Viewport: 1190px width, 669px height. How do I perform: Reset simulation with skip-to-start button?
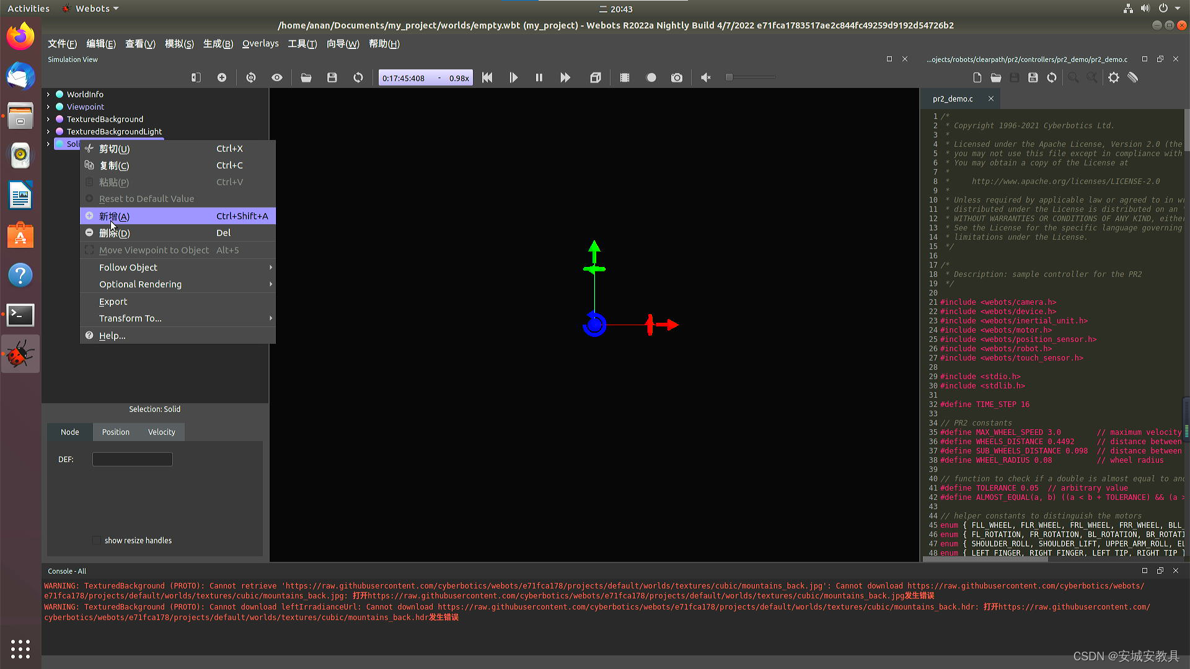tap(487, 77)
